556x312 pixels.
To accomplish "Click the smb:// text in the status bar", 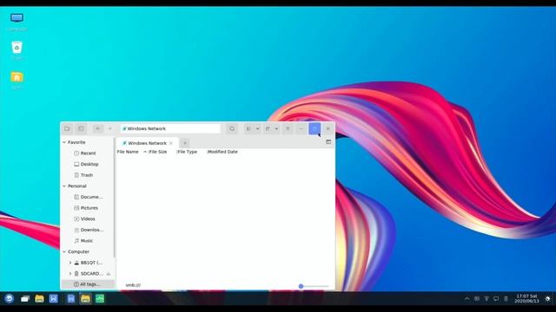I will click(x=133, y=285).
